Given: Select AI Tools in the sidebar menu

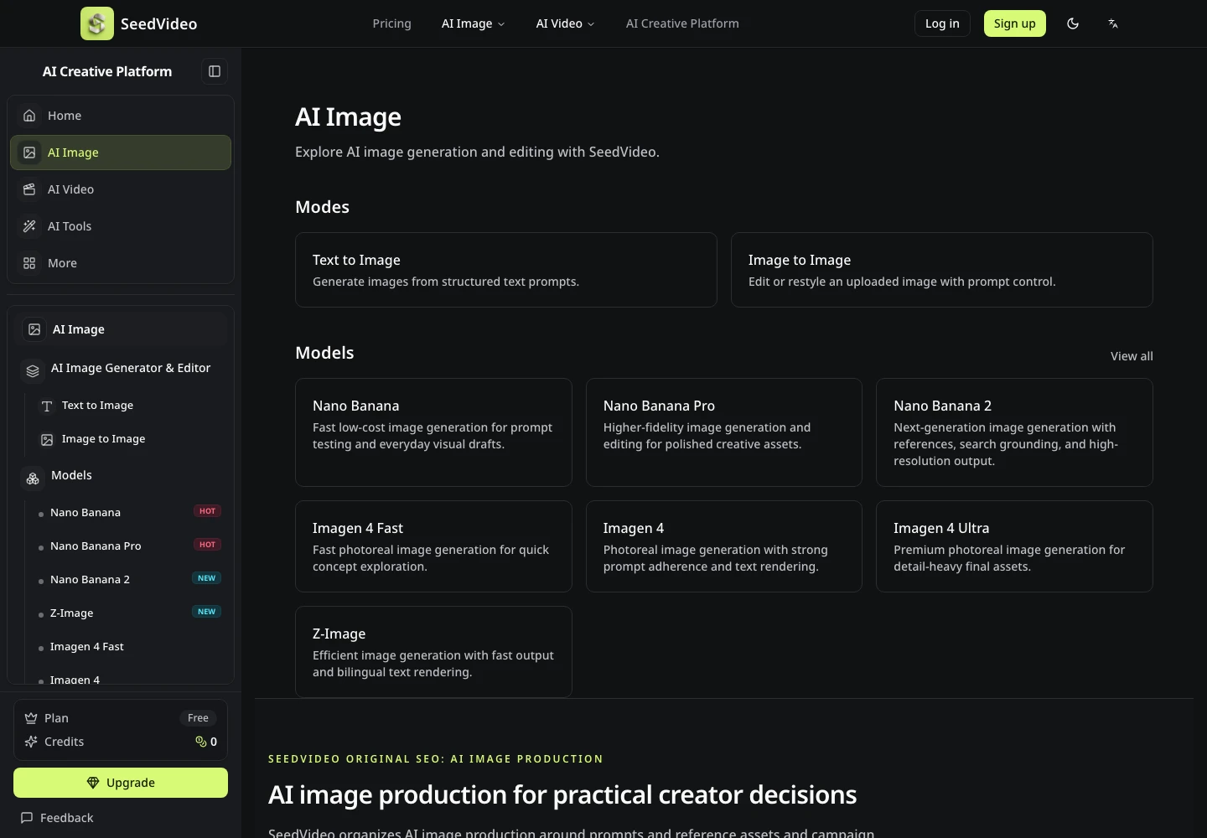Looking at the screenshot, I should tap(121, 226).
